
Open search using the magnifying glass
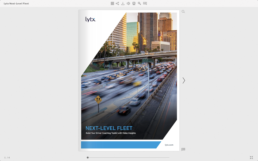[183, 12]
